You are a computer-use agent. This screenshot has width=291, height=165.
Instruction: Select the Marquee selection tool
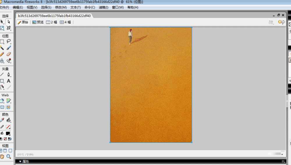[2, 42]
